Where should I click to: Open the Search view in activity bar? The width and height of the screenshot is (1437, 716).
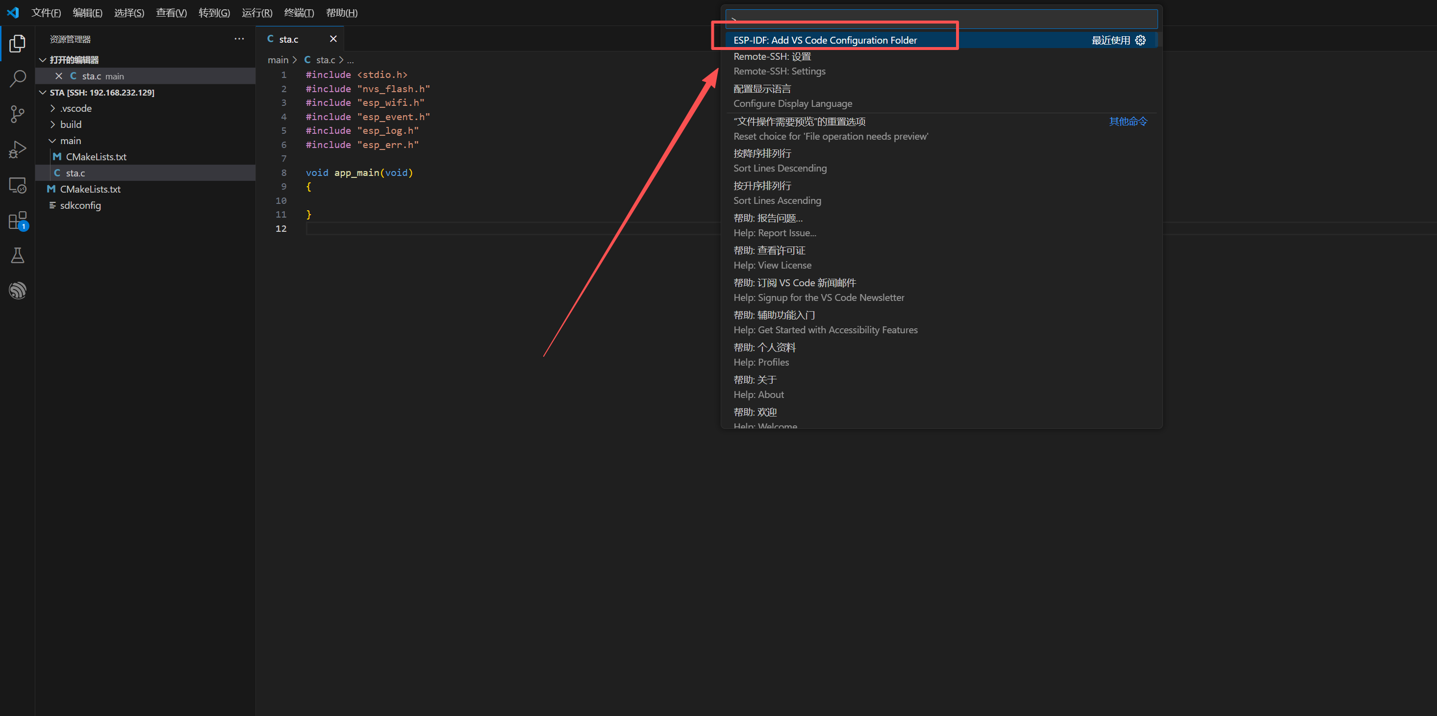(17, 78)
